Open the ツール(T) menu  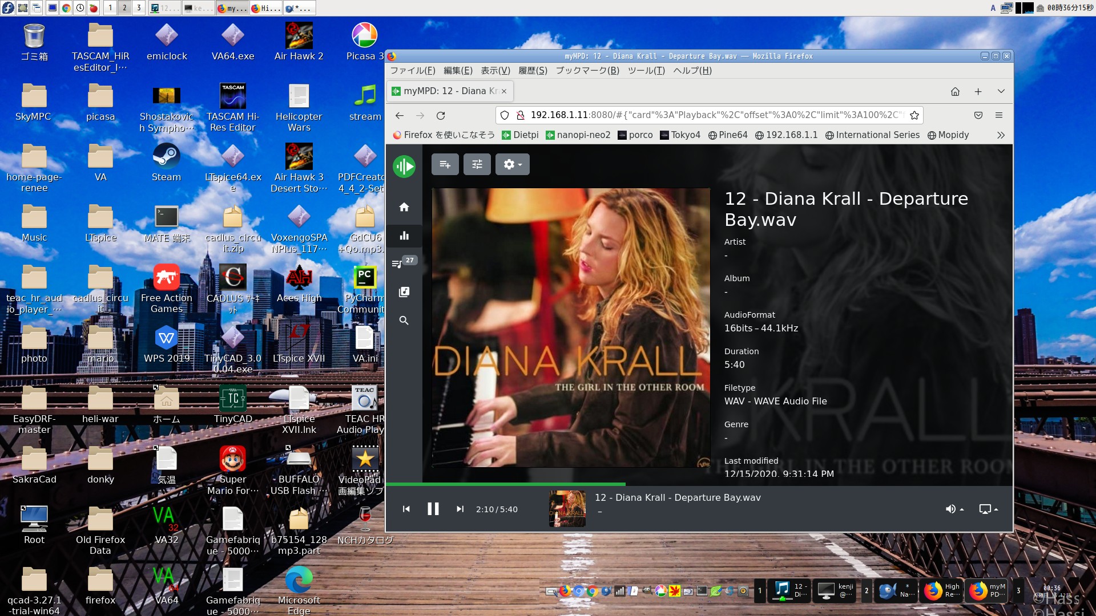646,71
